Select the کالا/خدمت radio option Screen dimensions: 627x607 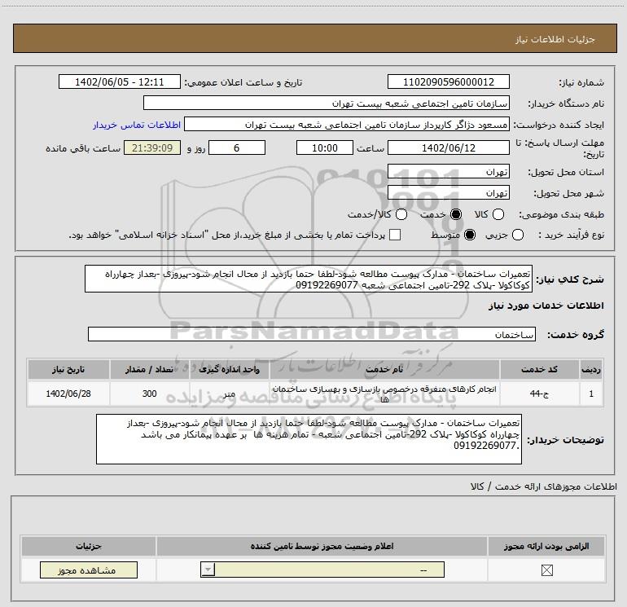point(401,214)
